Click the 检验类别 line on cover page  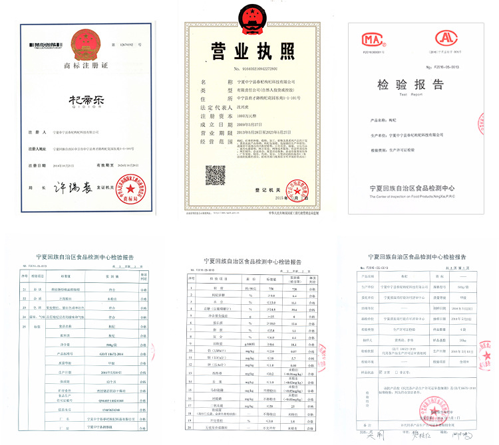(x=393, y=150)
